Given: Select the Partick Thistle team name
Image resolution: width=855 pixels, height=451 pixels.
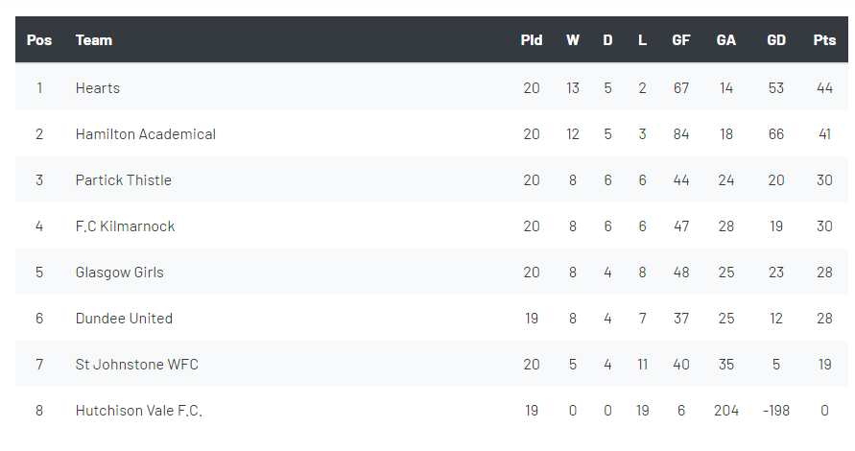Looking at the screenshot, I should click(123, 180).
